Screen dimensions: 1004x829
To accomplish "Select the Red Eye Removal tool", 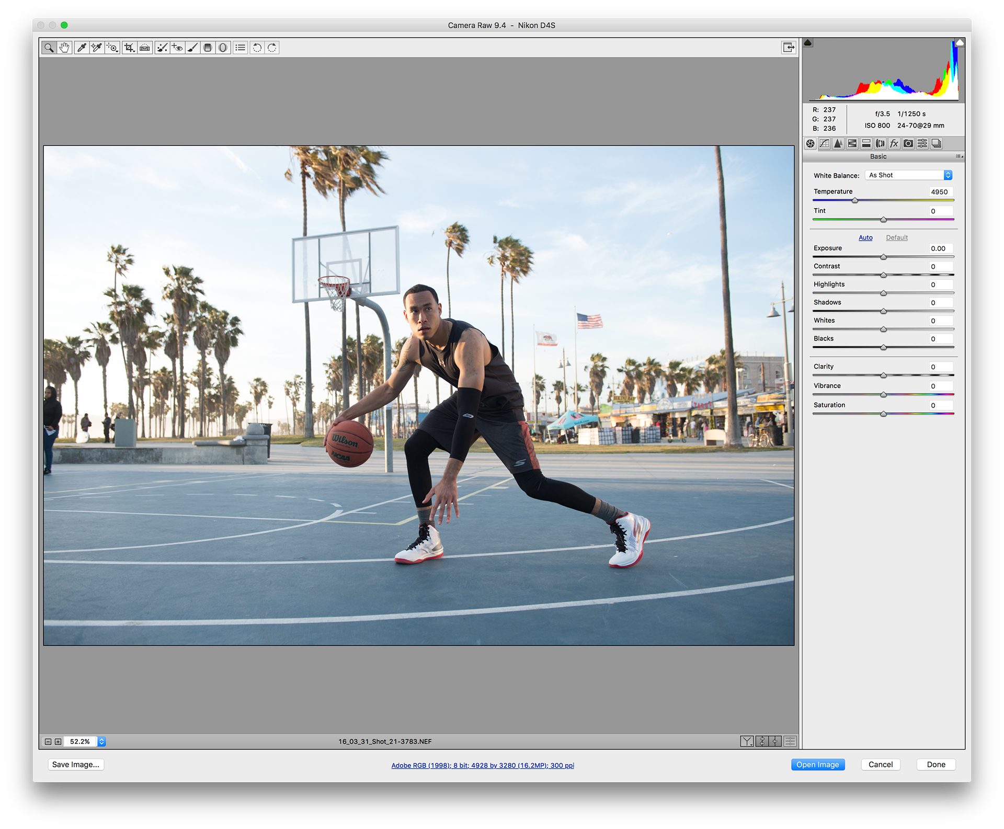I will click(x=177, y=48).
